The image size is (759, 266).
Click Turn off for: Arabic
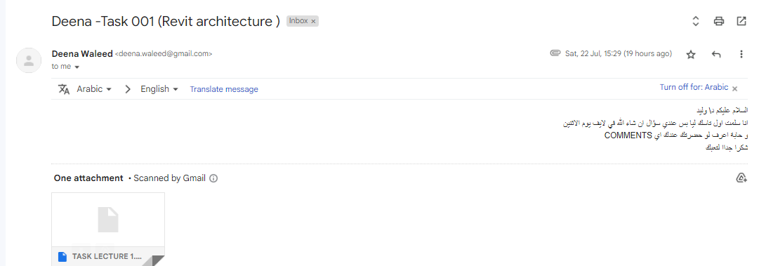[694, 88]
